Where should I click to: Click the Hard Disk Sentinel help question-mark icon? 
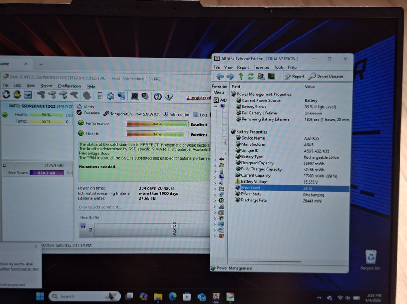[158, 97]
